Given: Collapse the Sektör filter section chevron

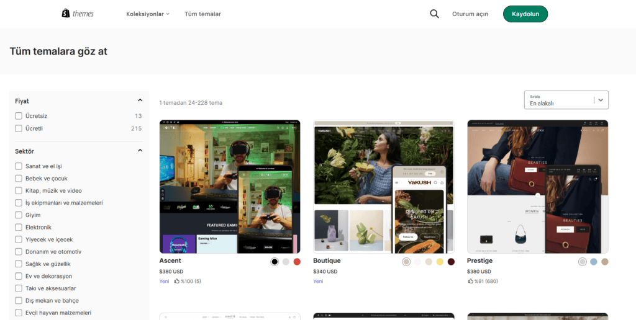Looking at the screenshot, I should point(140,151).
